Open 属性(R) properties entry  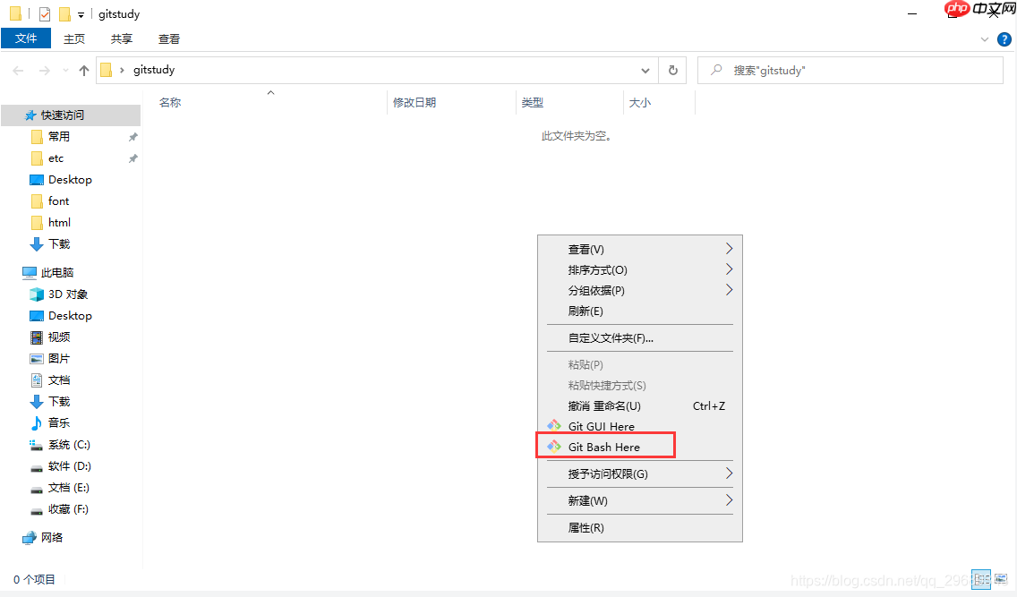639,528
